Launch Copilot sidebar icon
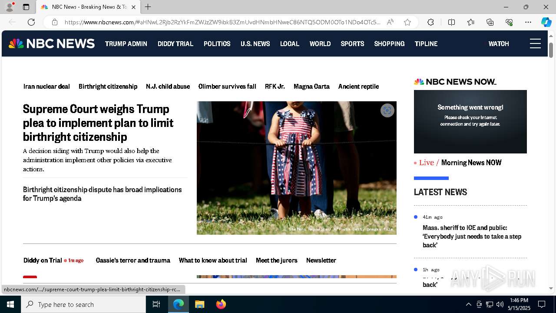The width and height of the screenshot is (556, 313). point(546,22)
